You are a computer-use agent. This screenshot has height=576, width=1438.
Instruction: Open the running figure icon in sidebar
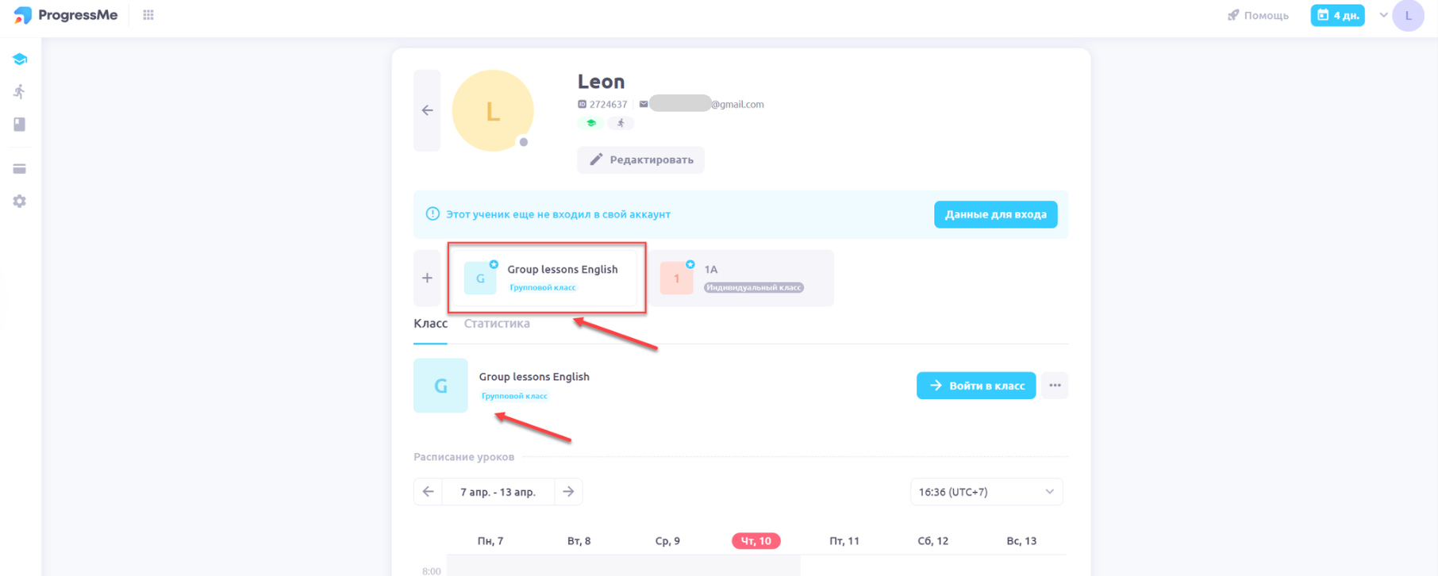tap(20, 92)
